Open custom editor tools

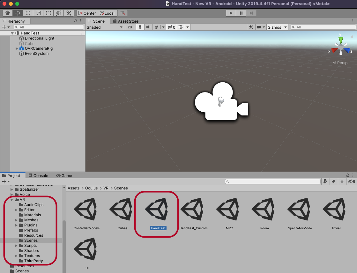click(69, 13)
